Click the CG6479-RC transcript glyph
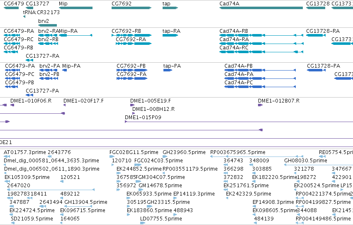The width and height of the screenshot is (353, 225). click(12, 44)
